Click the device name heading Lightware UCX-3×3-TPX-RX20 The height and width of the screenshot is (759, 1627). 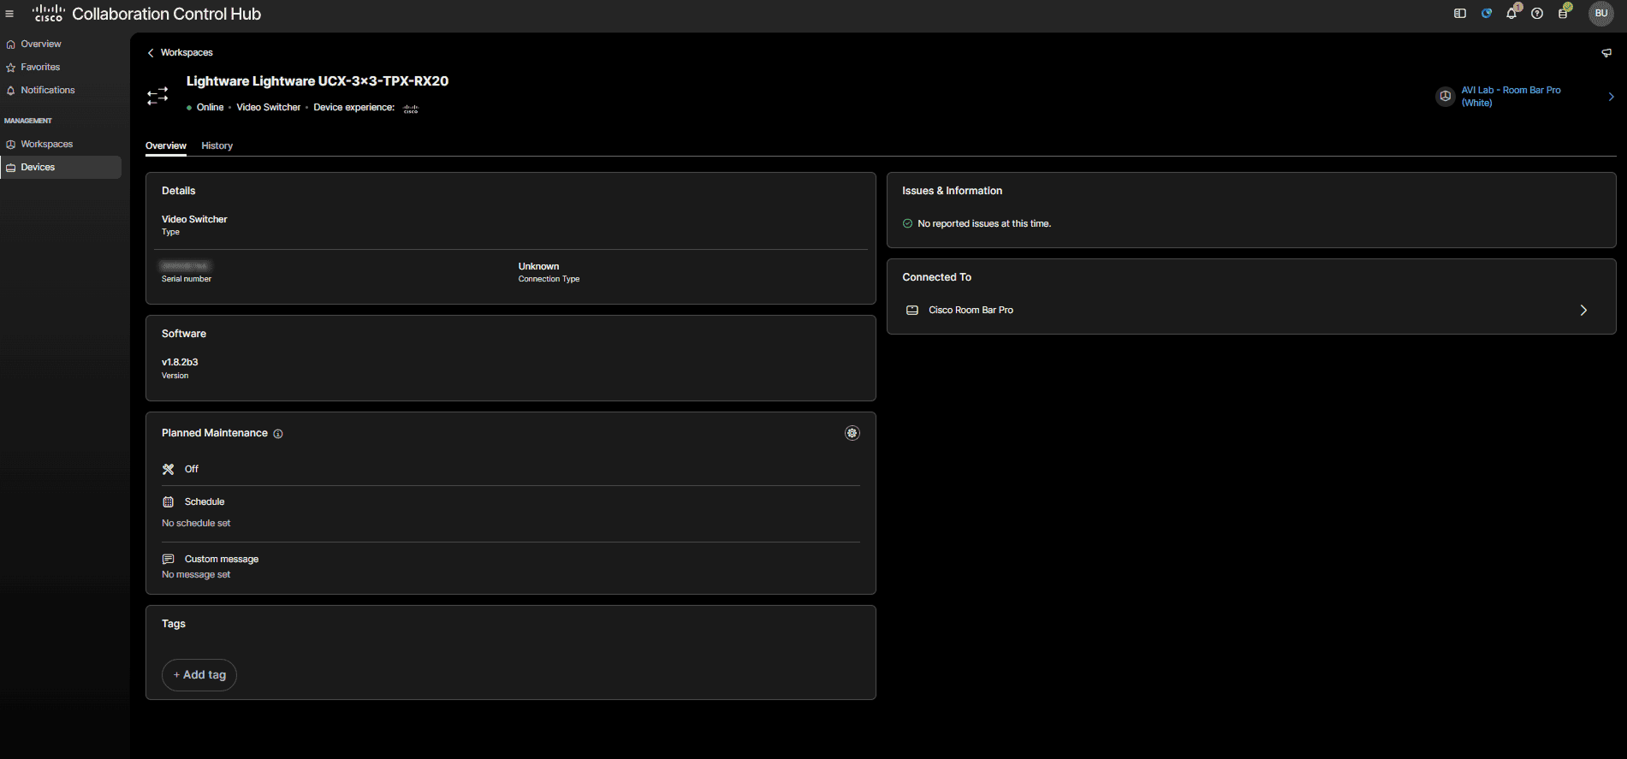coord(318,81)
